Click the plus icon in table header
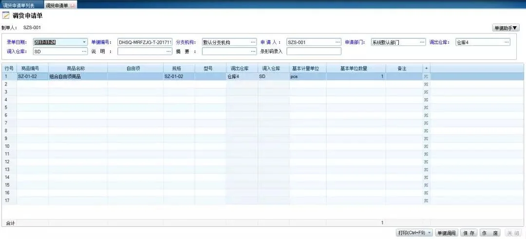The width and height of the screenshot is (526, 239). (x=426, y=68)
